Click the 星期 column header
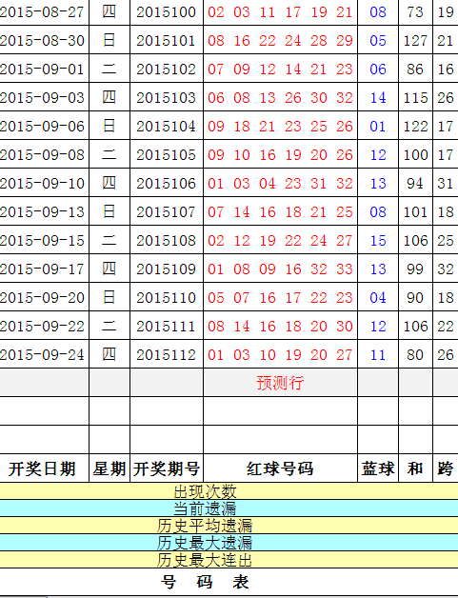The width and height of the screenshot is (458, 598). (x=110, y=468)
